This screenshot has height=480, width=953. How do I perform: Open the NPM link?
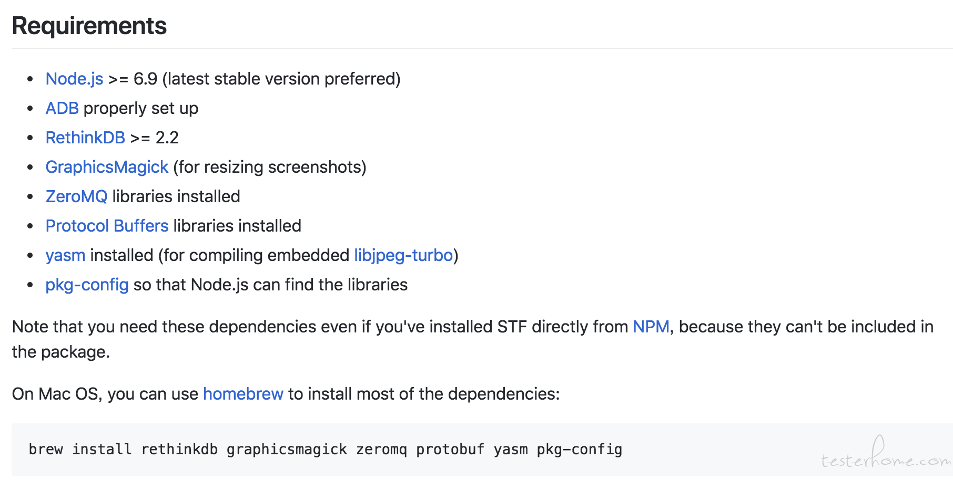tap(651, 327)
